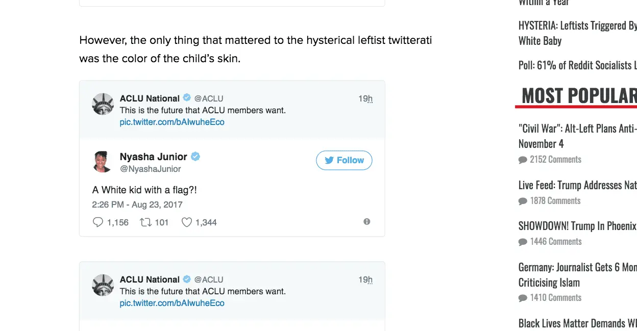Viewport: 637px width, 331px height.
Task: Follow Nyasha Junior on Twitter
Action: (344, 160)
